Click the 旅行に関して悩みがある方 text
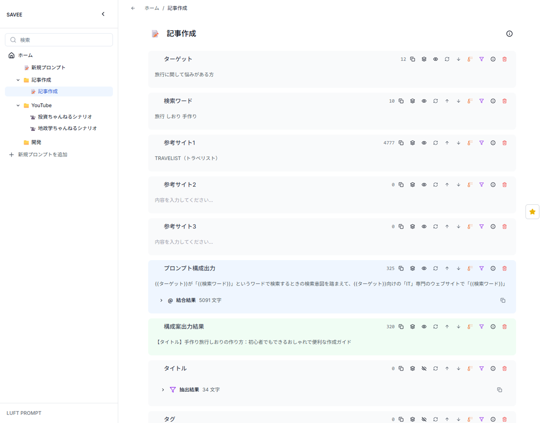 [x=184, y=75]
